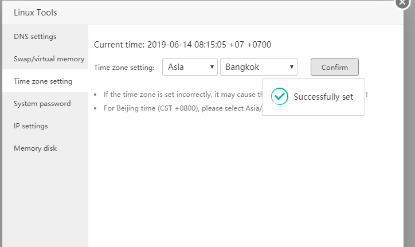
Task: Open the IP settings section
Action: pyautogui.click(x=31, y=126)
